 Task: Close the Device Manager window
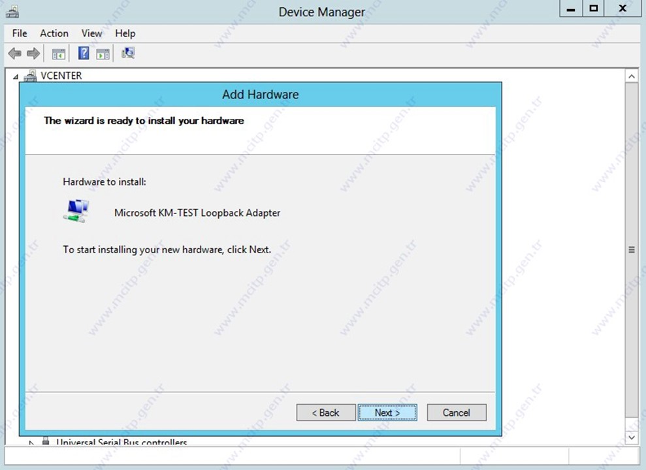(622, 9)
